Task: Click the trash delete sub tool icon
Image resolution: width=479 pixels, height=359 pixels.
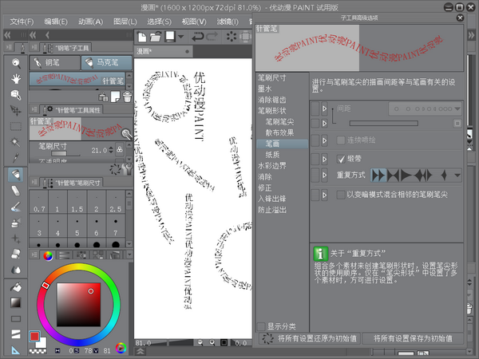Action: (127, 97)
